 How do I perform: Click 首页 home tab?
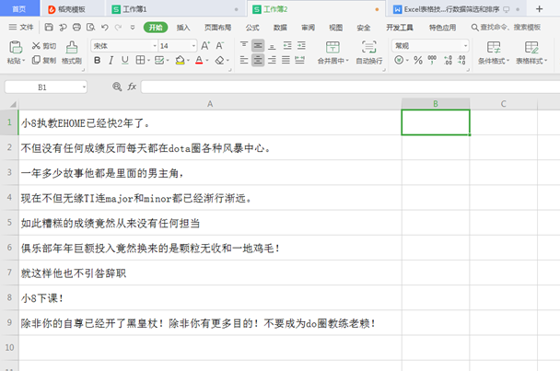(x=19, y=9)
